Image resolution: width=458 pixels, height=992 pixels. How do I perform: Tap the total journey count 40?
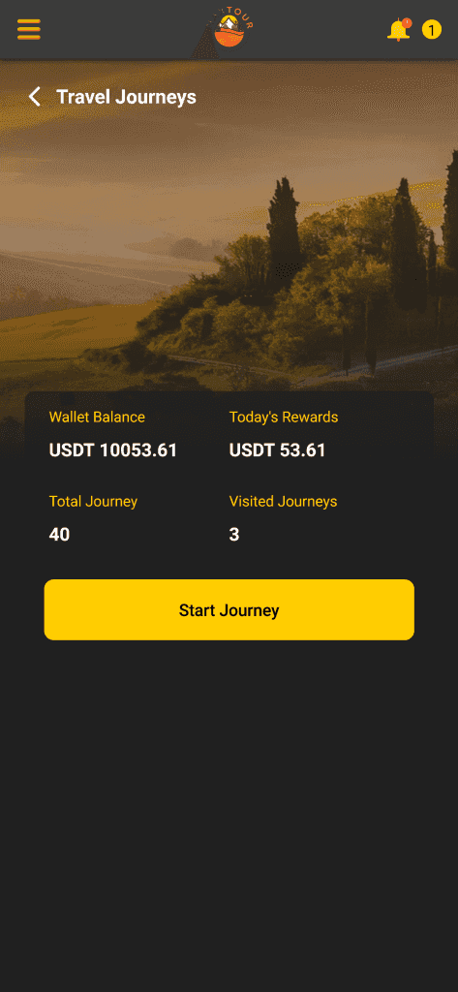(x=59, y=535)
